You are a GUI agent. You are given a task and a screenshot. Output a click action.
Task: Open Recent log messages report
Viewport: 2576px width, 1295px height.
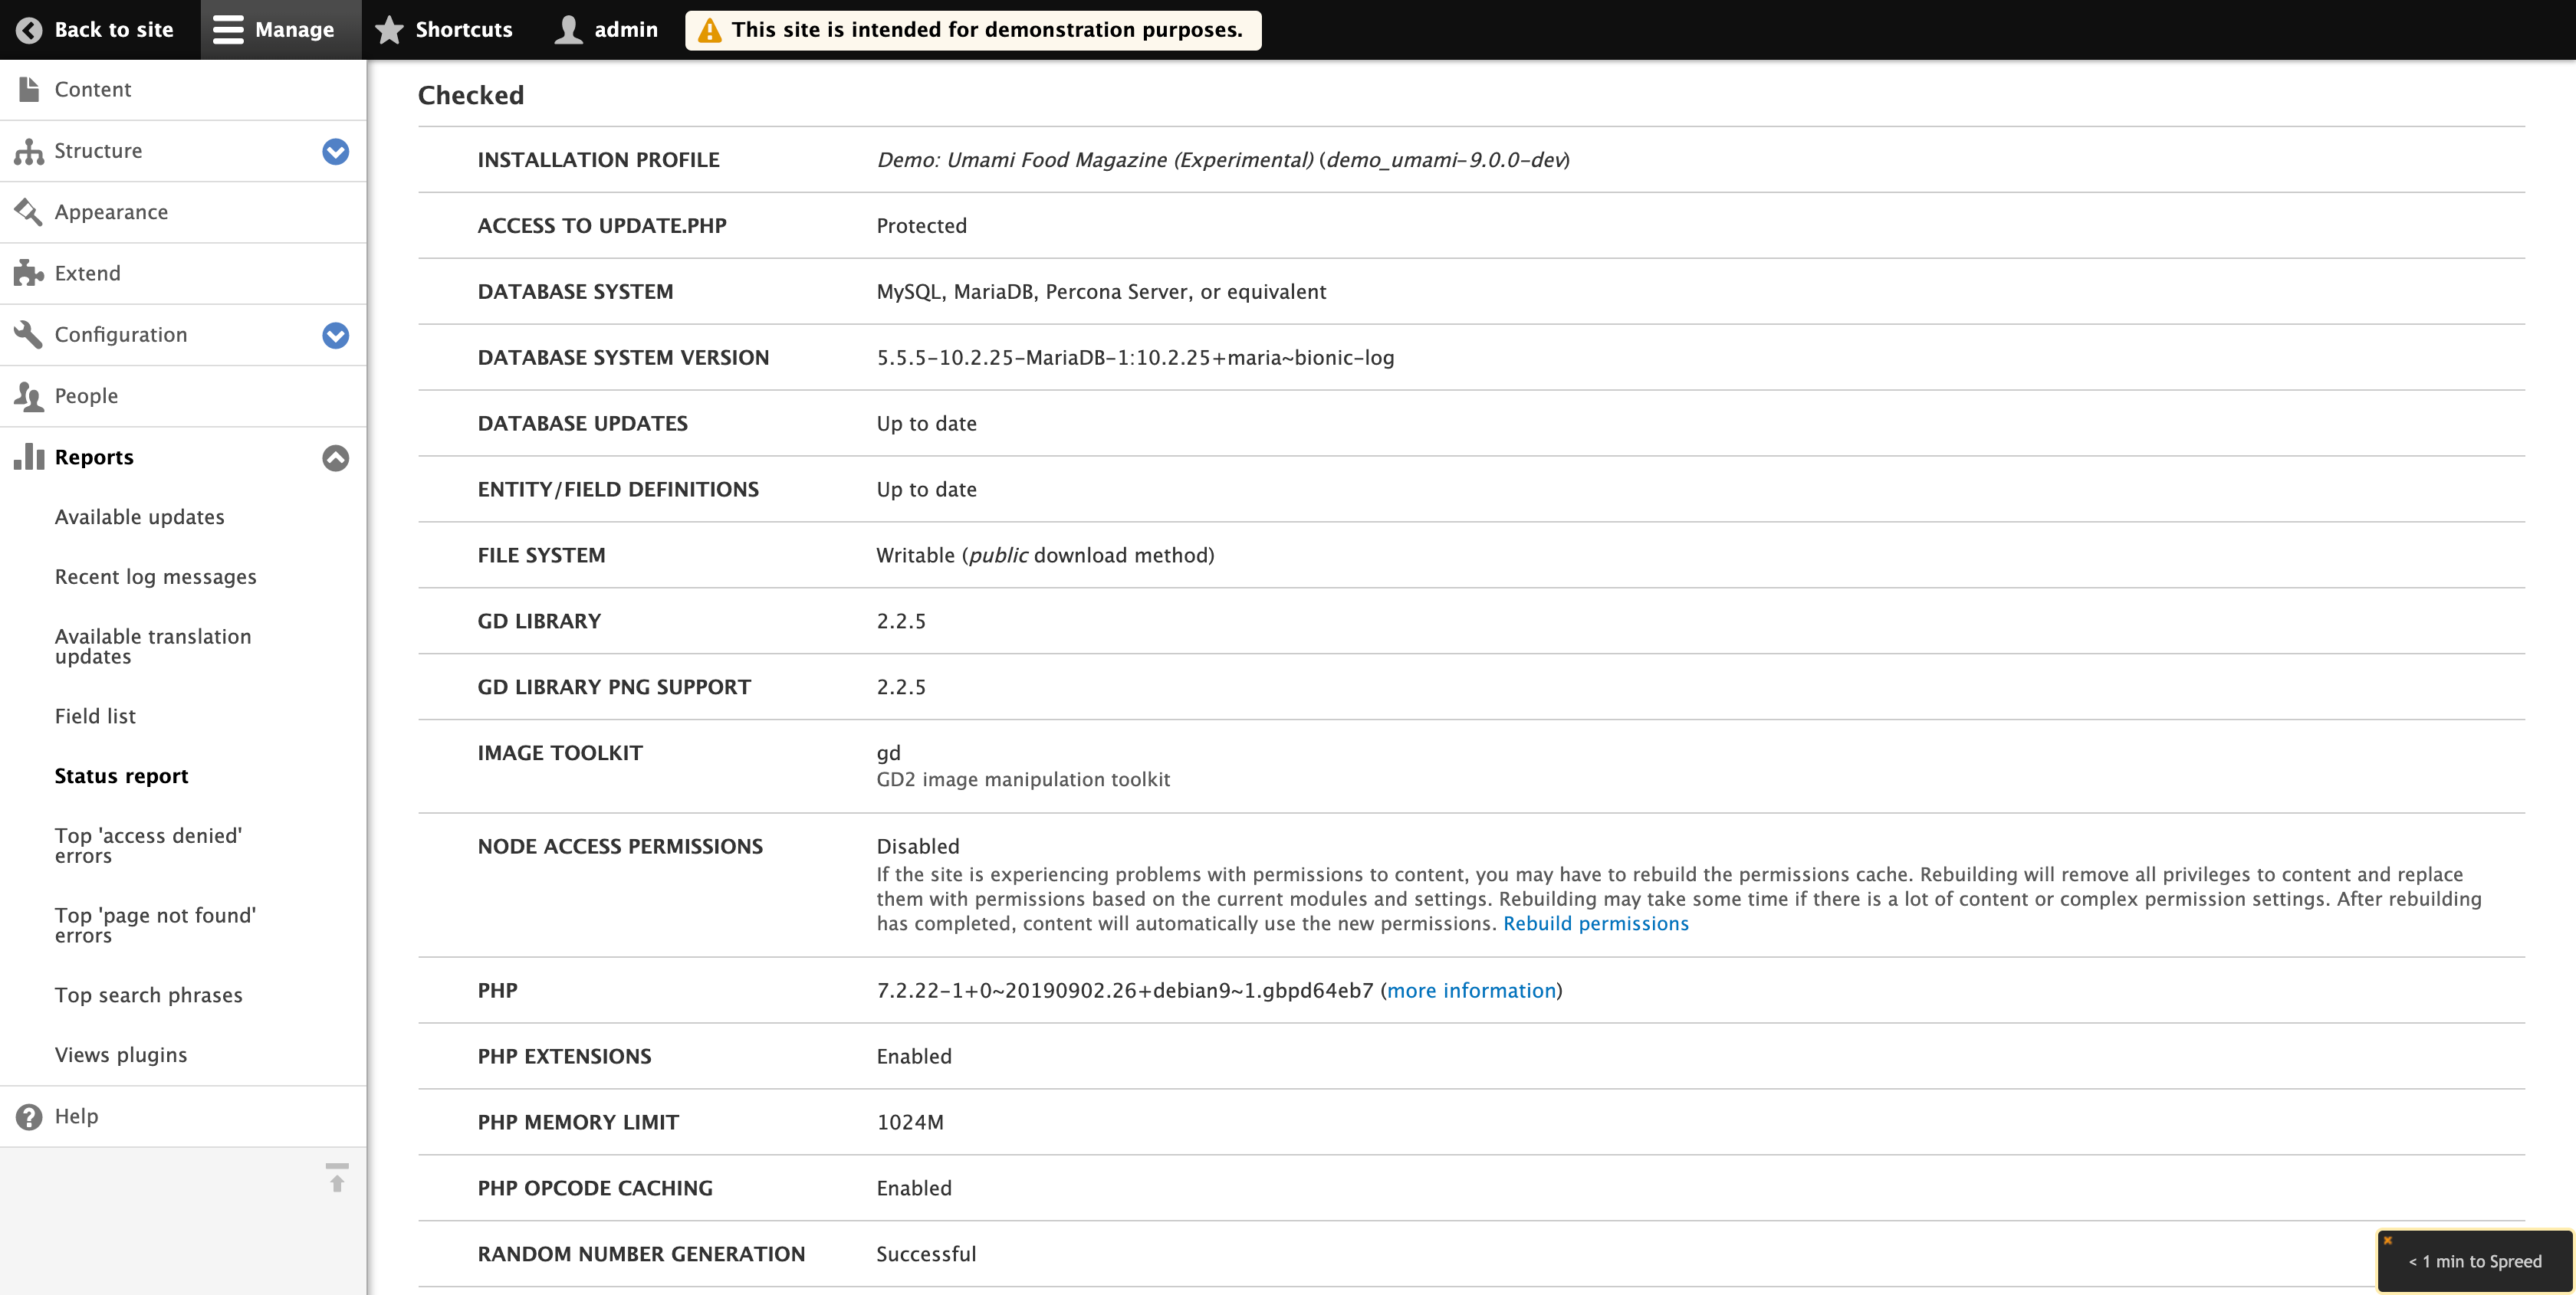tap(156, 576)
